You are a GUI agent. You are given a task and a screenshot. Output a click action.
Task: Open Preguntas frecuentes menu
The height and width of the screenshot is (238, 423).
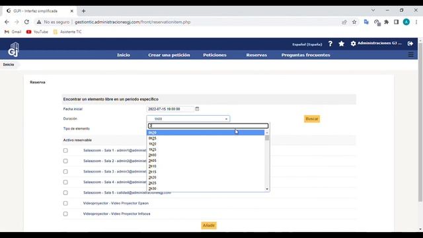coord(305,55)
